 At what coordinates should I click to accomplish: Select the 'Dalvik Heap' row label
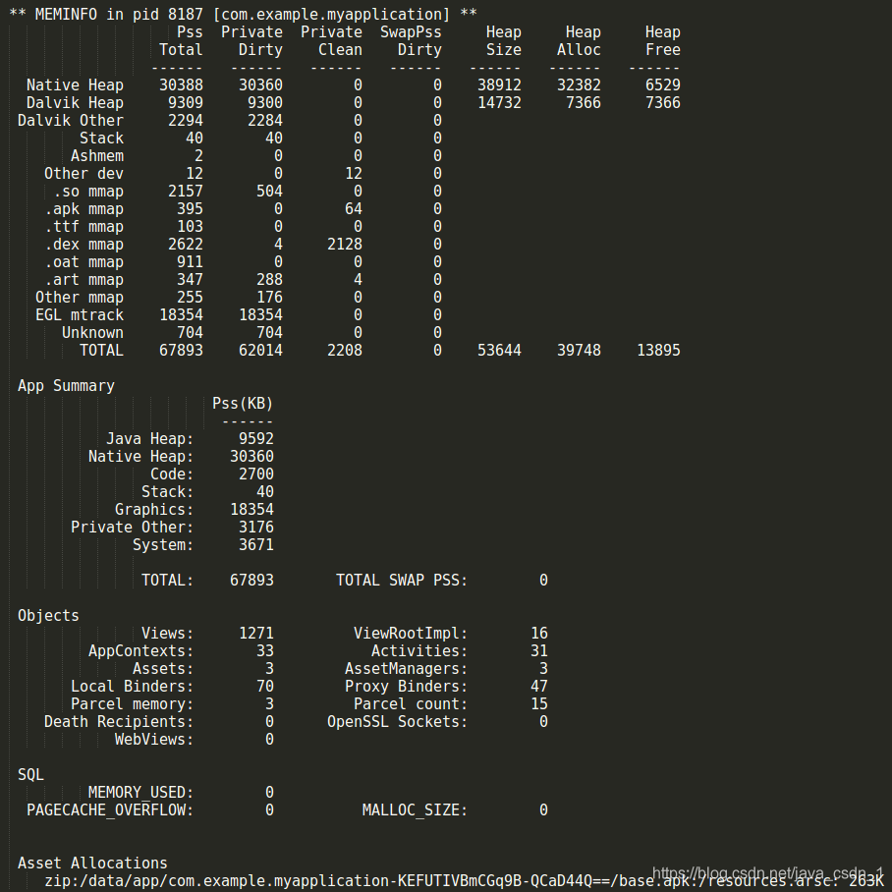coord(75,103)
